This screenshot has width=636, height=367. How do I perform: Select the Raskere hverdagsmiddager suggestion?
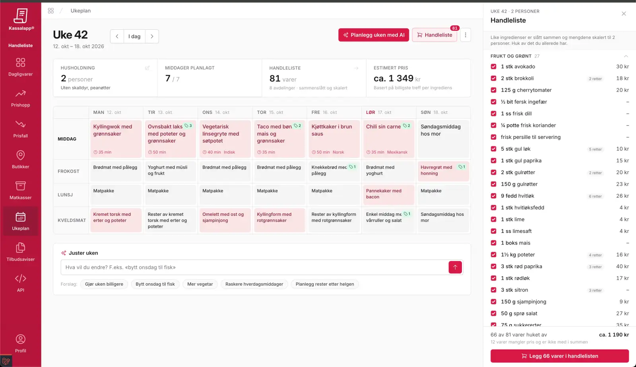point(254,284)
